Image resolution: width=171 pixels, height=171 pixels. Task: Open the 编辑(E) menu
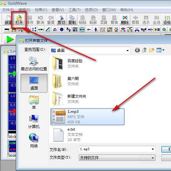24,10
